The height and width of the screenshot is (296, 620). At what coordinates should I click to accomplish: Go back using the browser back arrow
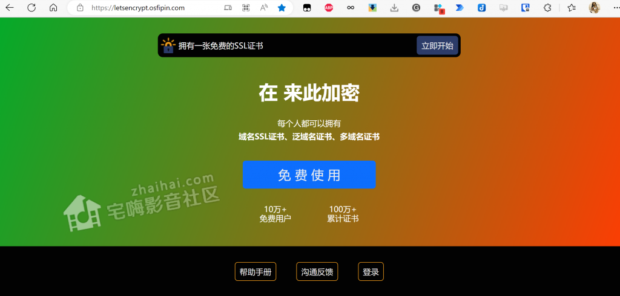[10, 7]
